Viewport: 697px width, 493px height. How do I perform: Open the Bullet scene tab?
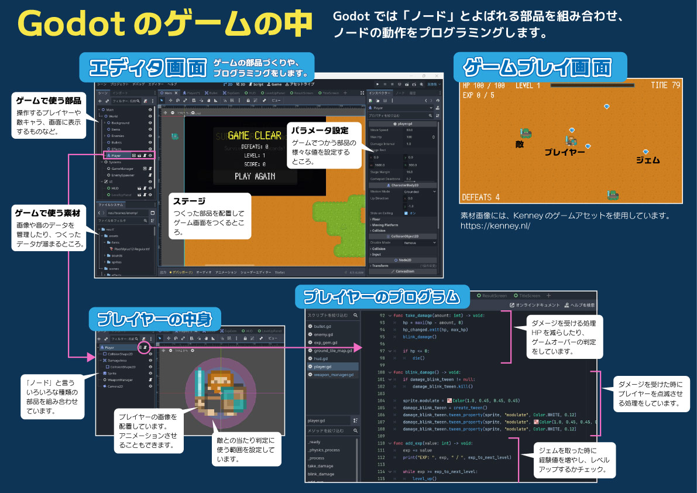click(x=211, y=93)
